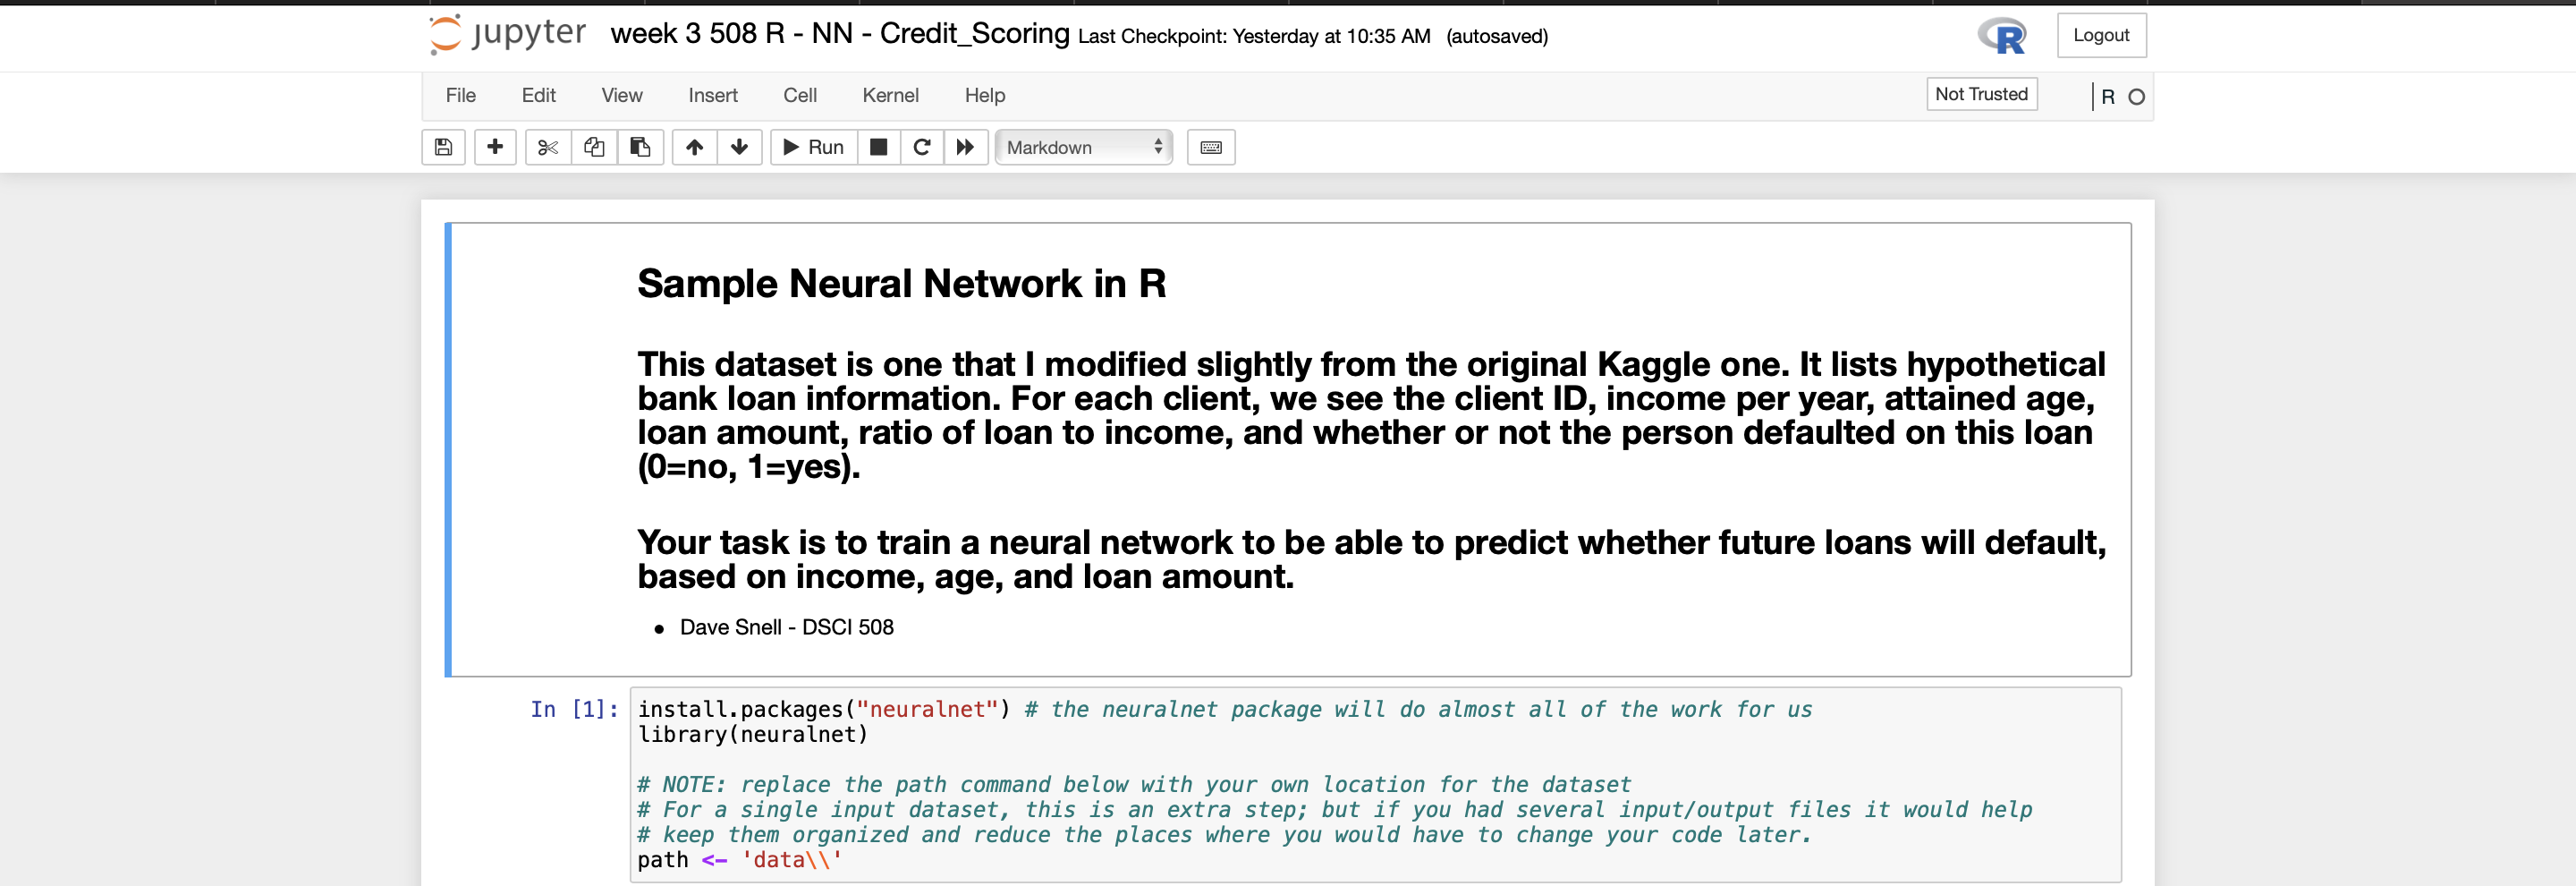Click Not Trusted to trust the notebook

[1981, 93]
